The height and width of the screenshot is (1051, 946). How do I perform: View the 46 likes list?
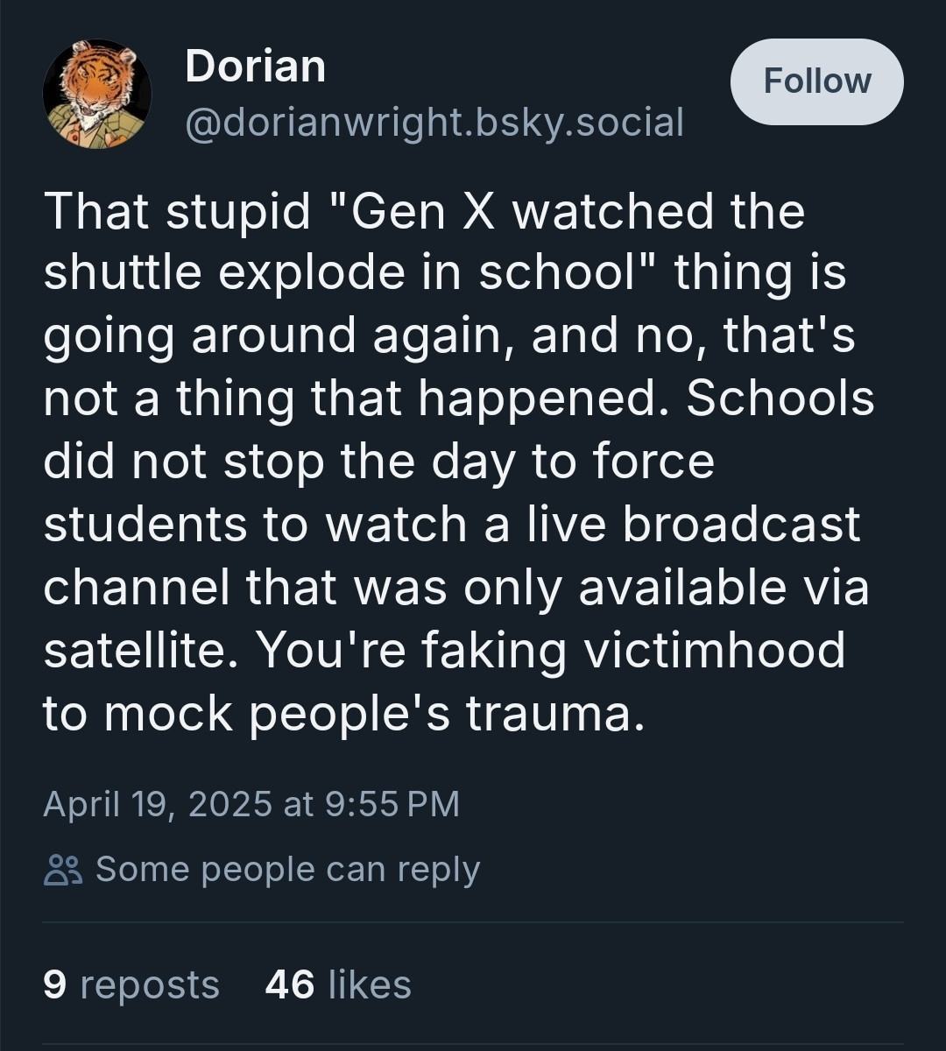[x=337, y=984]
